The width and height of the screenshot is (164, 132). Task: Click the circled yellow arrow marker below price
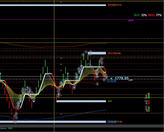[97, 84]
